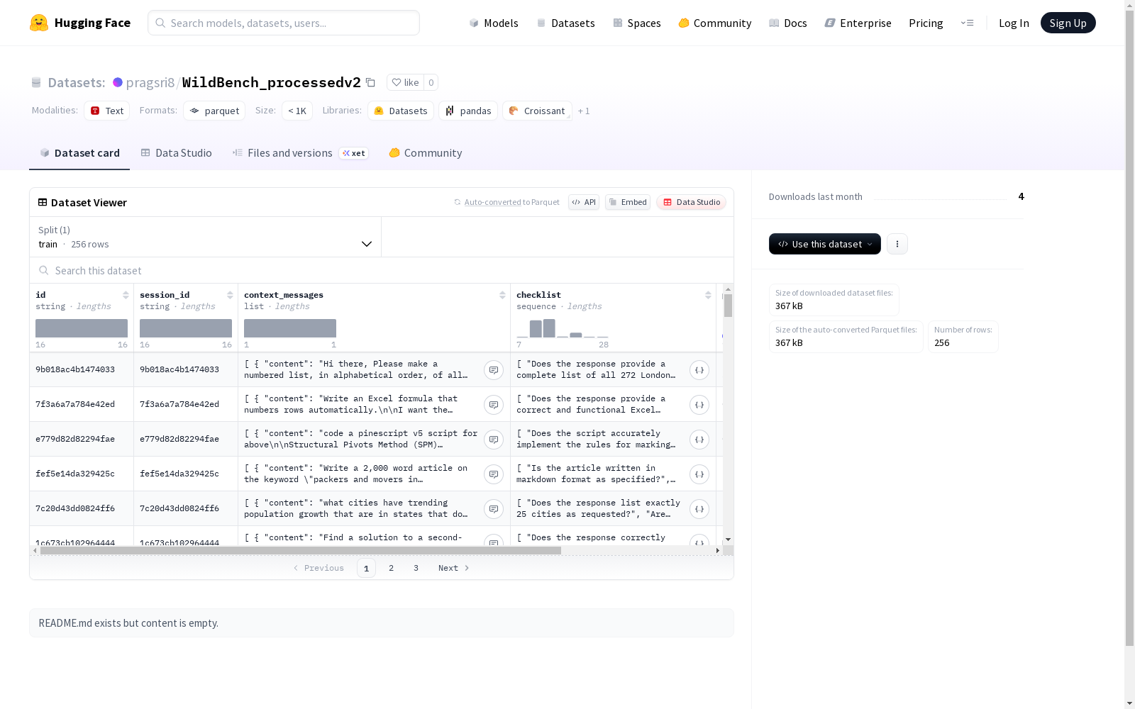1135x709 pixels.
Task: Focus the Search this dataset field
Action: [382, 271]
